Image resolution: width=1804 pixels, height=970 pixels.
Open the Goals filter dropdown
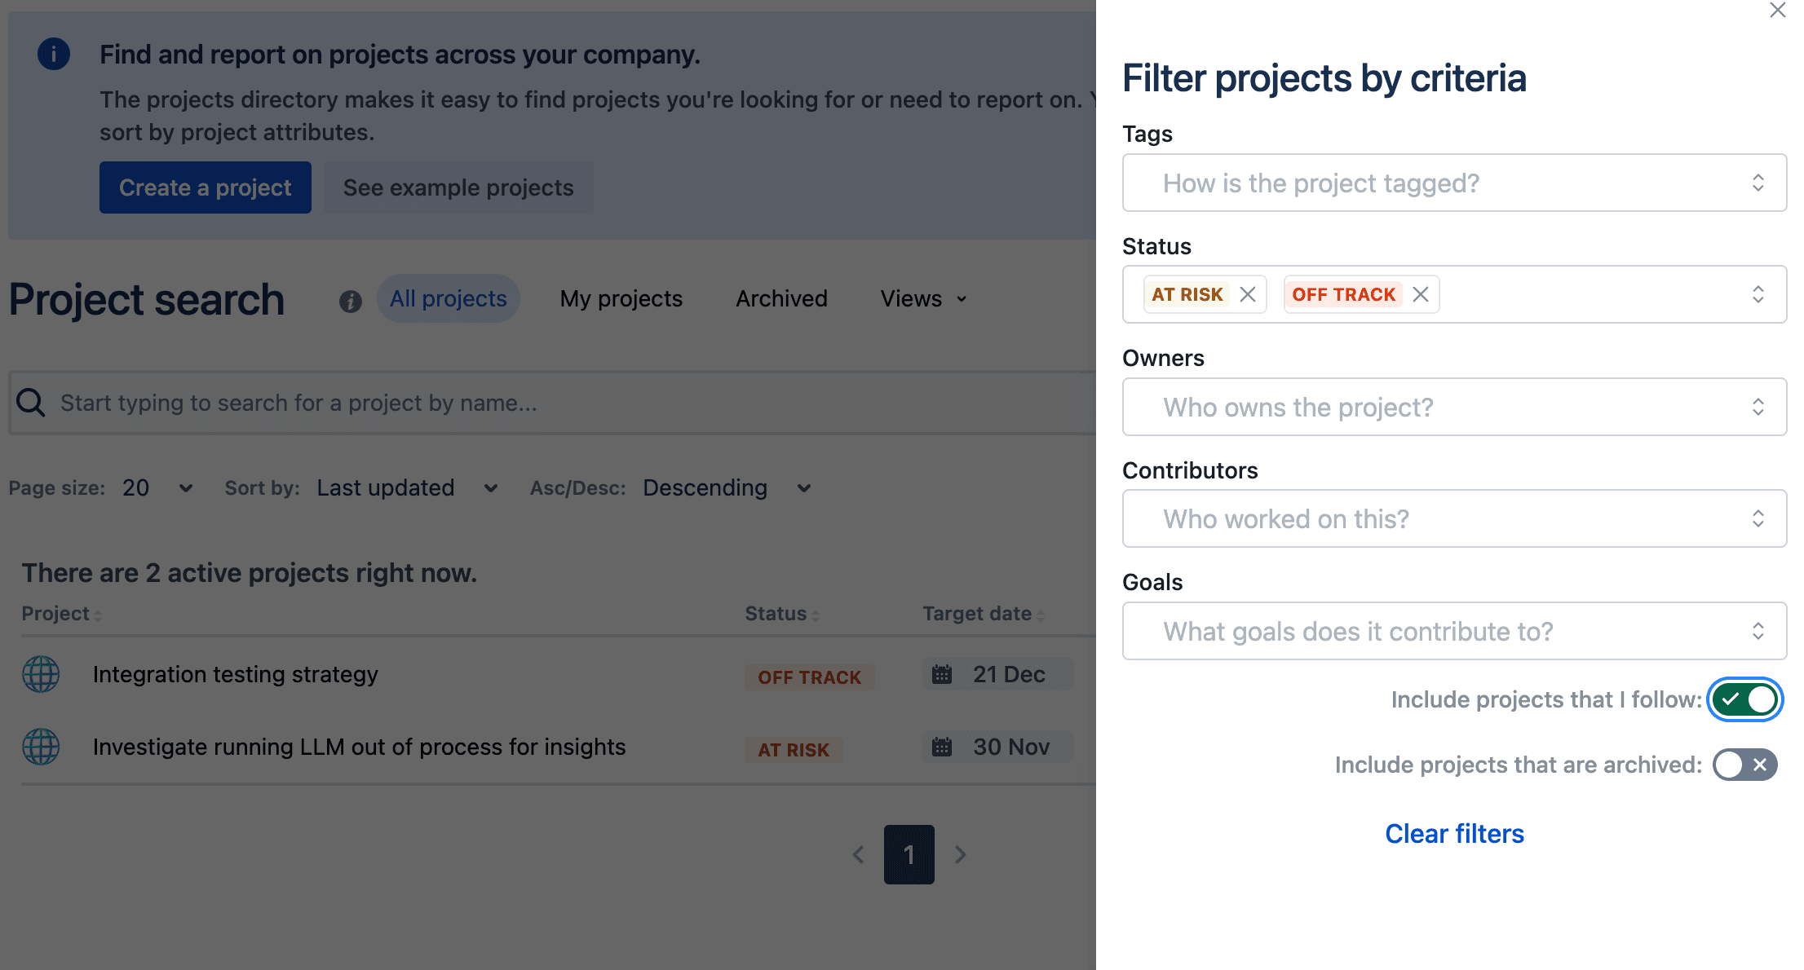(1453, 631)
